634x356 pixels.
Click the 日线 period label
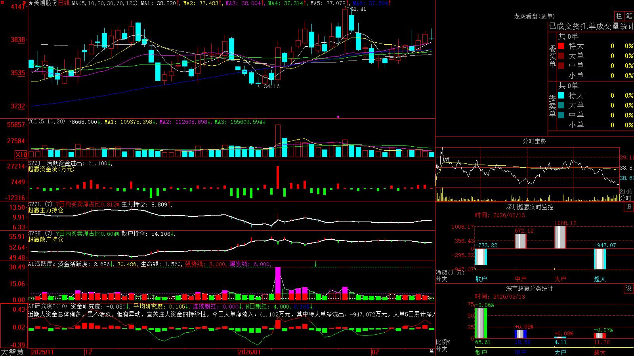[64, 3]
